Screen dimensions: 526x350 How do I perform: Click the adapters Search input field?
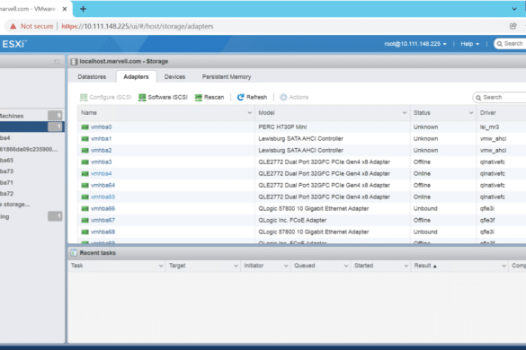[500, 98]
